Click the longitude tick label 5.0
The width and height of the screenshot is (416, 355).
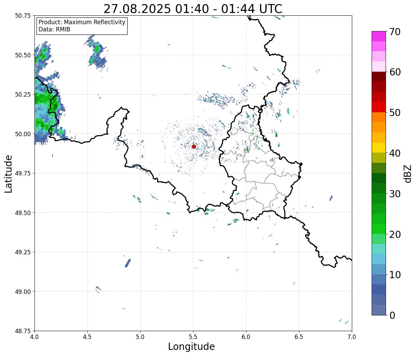point(140,337)
